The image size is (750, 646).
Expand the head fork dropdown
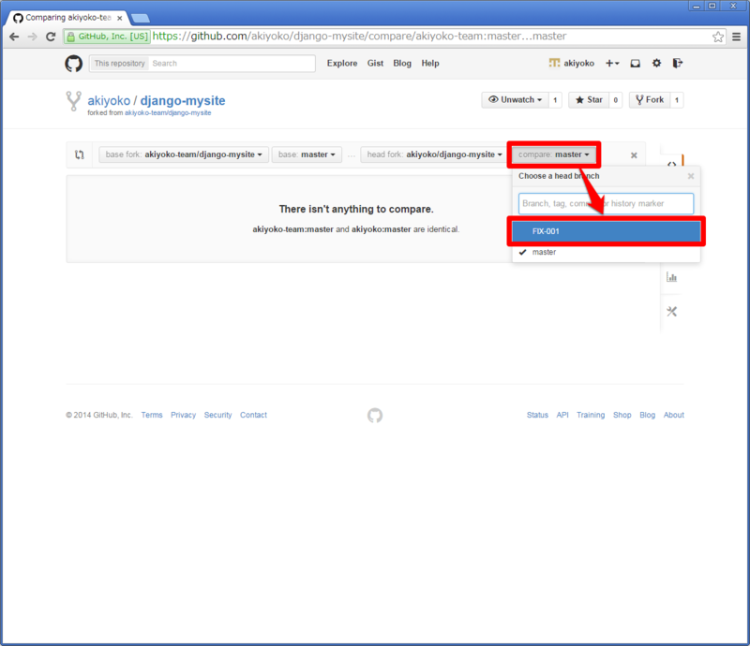[x=434, y=154]
